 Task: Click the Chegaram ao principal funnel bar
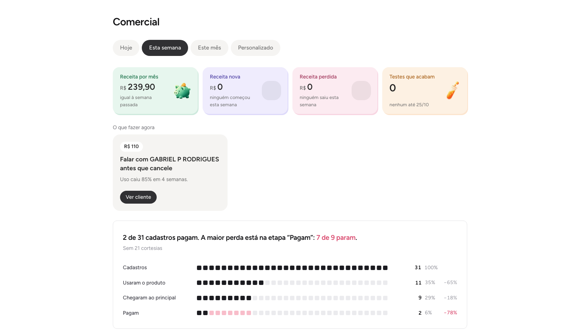coord(292,298)
